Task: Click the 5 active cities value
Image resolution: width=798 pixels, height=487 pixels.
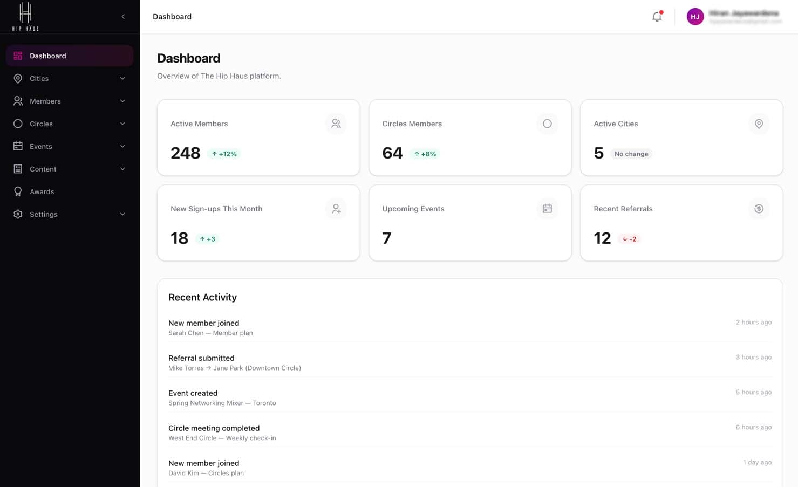Action: pyautogui.click(x=598, y=153)
